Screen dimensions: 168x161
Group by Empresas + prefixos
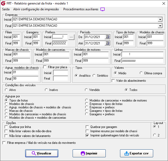pos(87,107)
